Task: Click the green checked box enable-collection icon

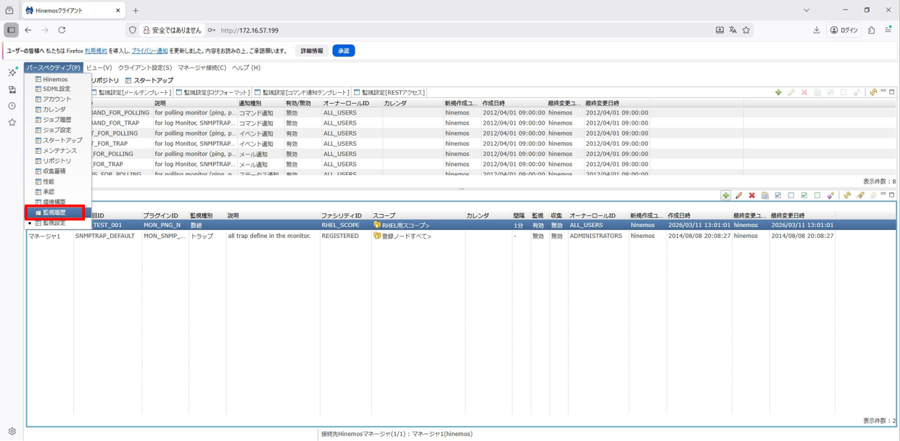Action: point(804,195)
